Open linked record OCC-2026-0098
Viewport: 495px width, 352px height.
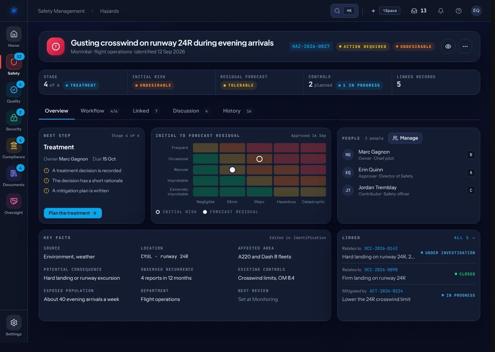point(381,270)
